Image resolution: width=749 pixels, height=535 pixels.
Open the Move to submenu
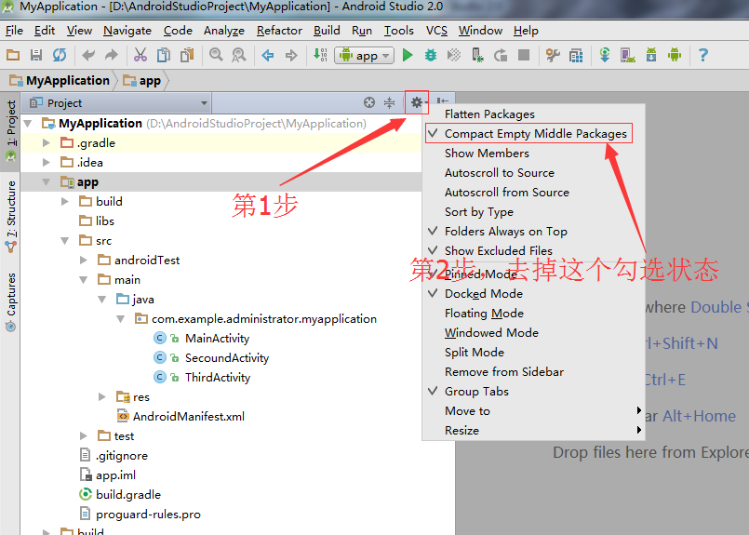click(533, 411)
